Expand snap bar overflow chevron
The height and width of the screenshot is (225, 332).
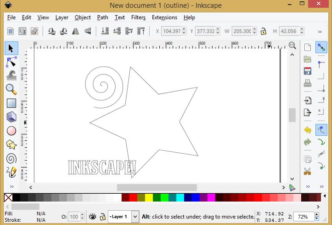[321, 186]
